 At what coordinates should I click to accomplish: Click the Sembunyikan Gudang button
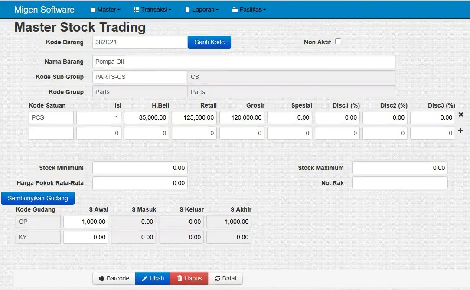[38, 198]
